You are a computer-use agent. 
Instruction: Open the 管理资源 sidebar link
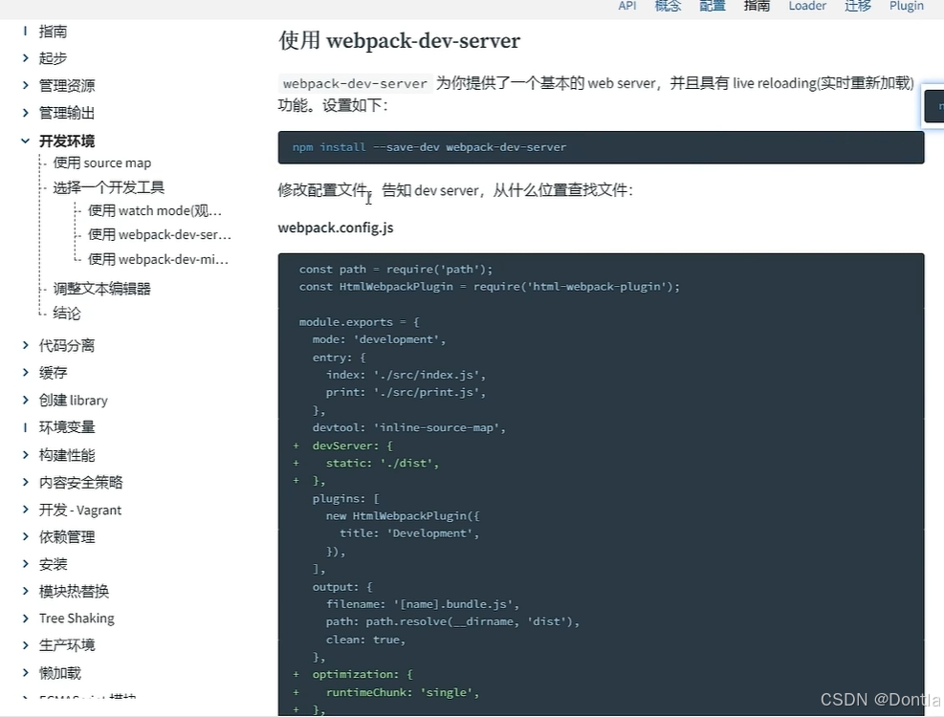[x=67, y=85]
